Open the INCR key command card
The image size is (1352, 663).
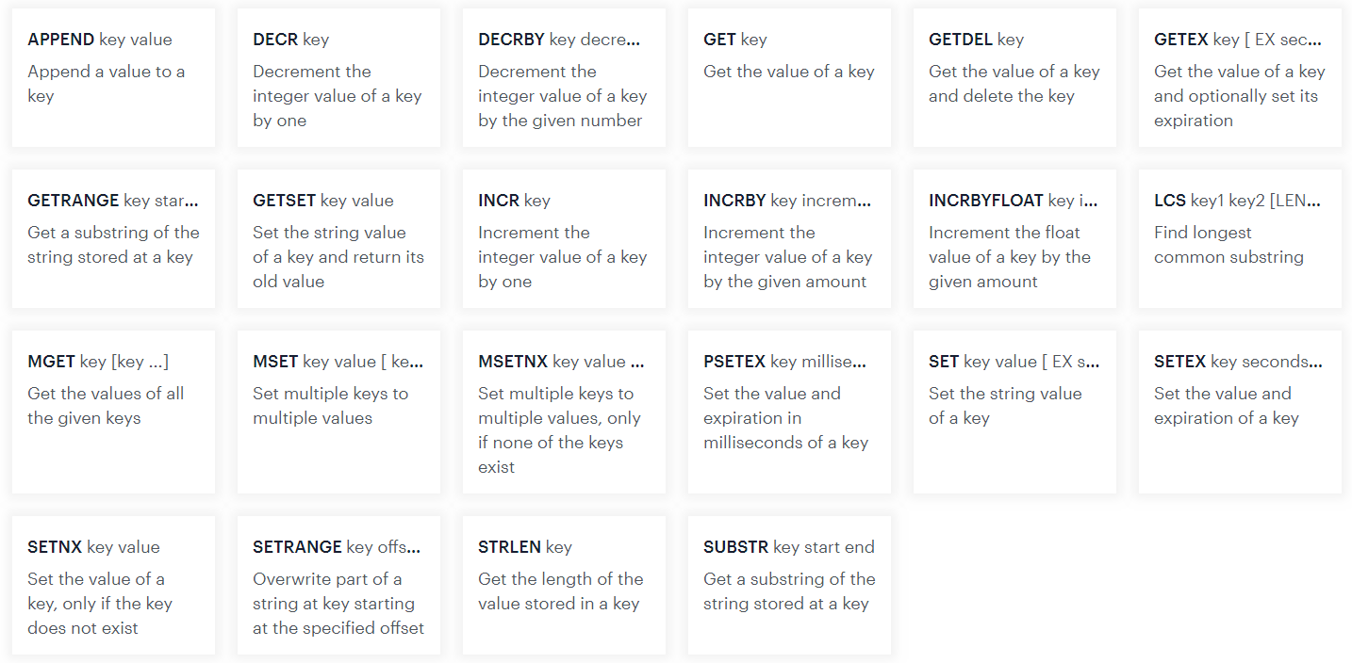coord(564,238)
